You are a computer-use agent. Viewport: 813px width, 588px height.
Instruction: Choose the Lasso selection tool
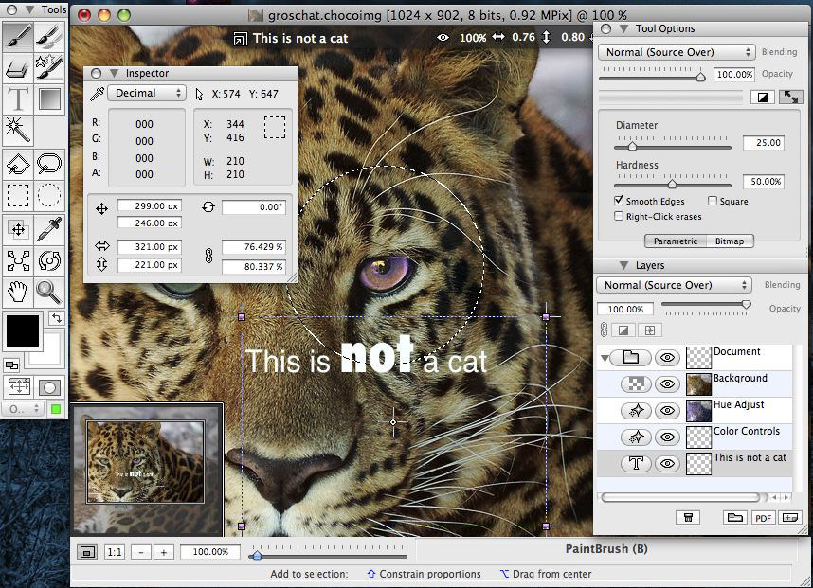pyautogui.click(x=49, y=165)
